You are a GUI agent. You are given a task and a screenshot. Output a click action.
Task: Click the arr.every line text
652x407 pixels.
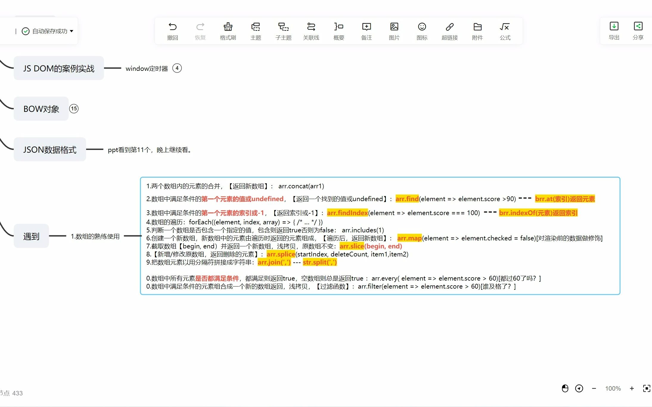click(x=344, y=278)
